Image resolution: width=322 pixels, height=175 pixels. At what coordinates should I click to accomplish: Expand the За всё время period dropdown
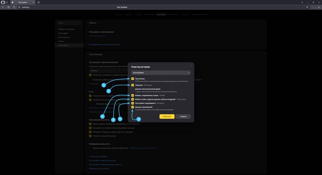click(161, 73)
